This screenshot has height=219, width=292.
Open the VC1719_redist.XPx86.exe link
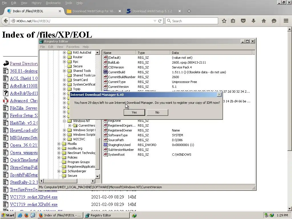point(34,204)
